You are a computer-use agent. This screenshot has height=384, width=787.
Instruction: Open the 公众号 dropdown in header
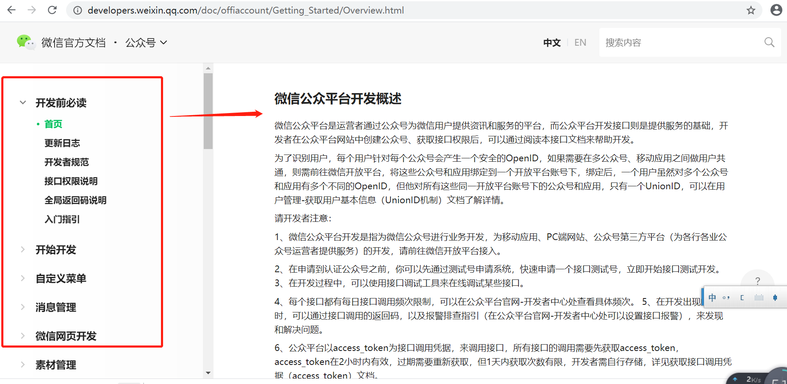pos(146,42)
